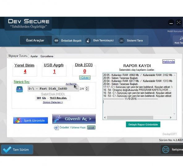
Task: Click the %15 Boş alan link
Action: coord(58,98)
